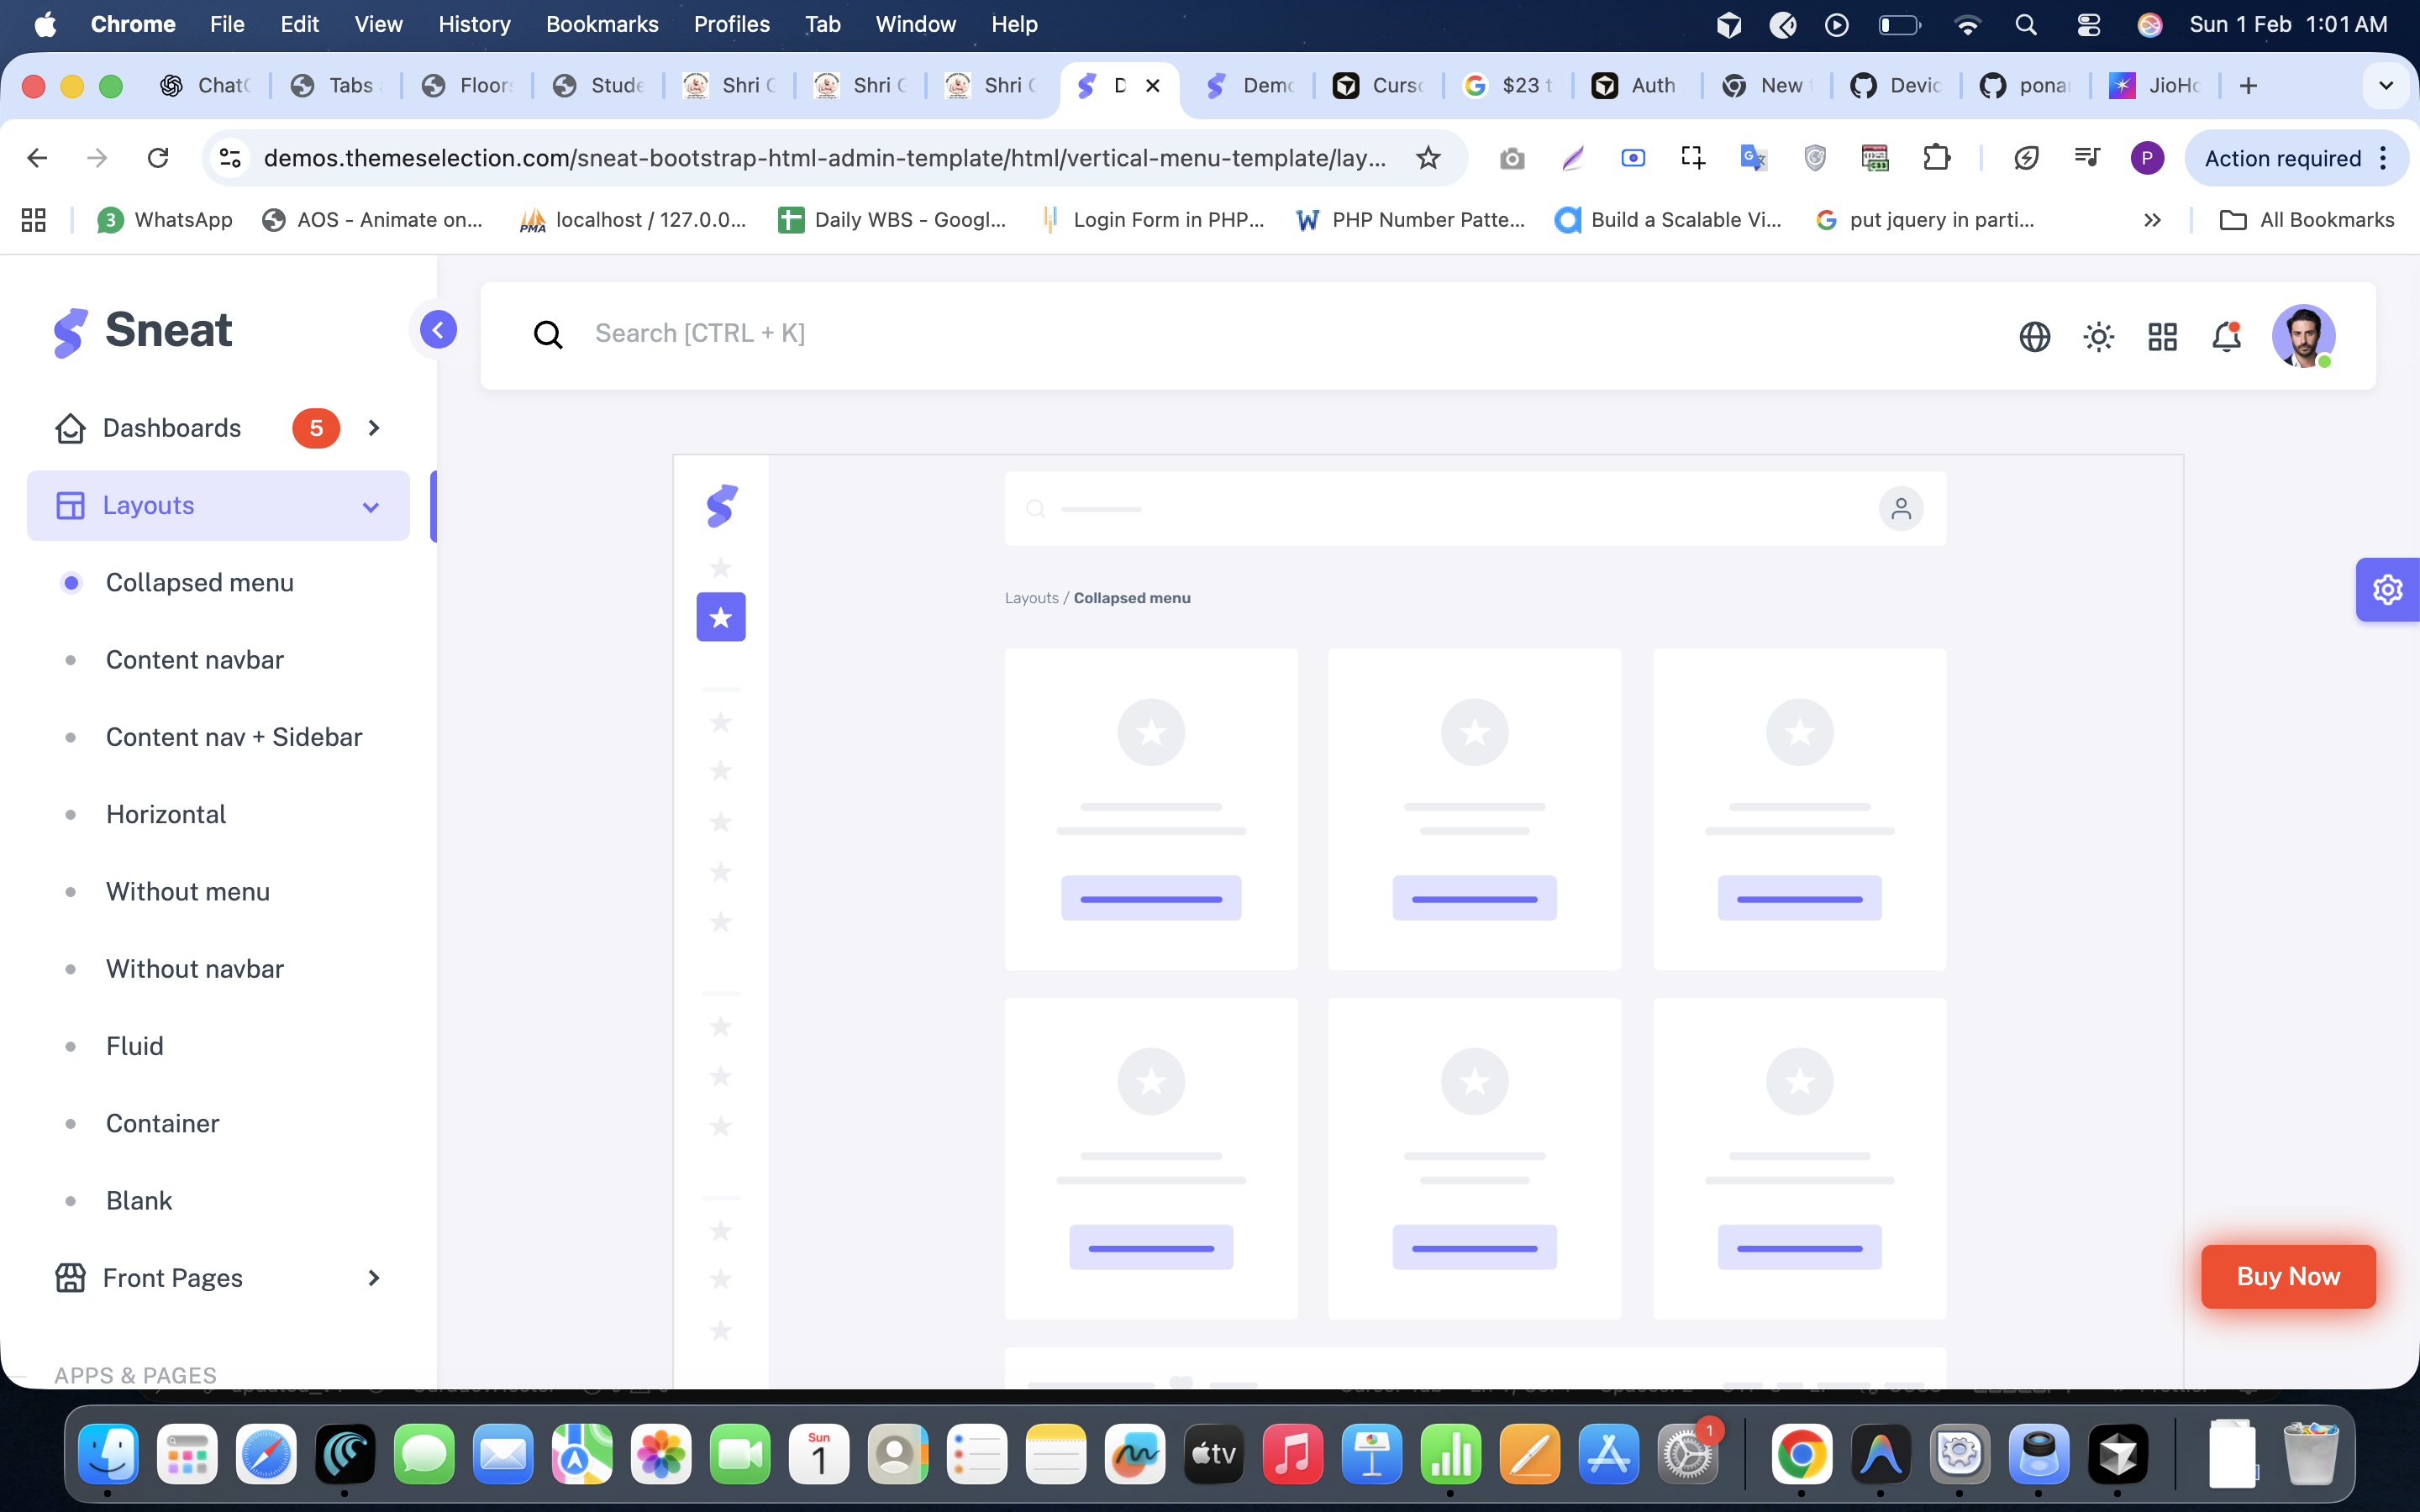2420x1512 pixels.
Task: Select the Collapsed menu layout option
Action: click(x=199, y=582)
